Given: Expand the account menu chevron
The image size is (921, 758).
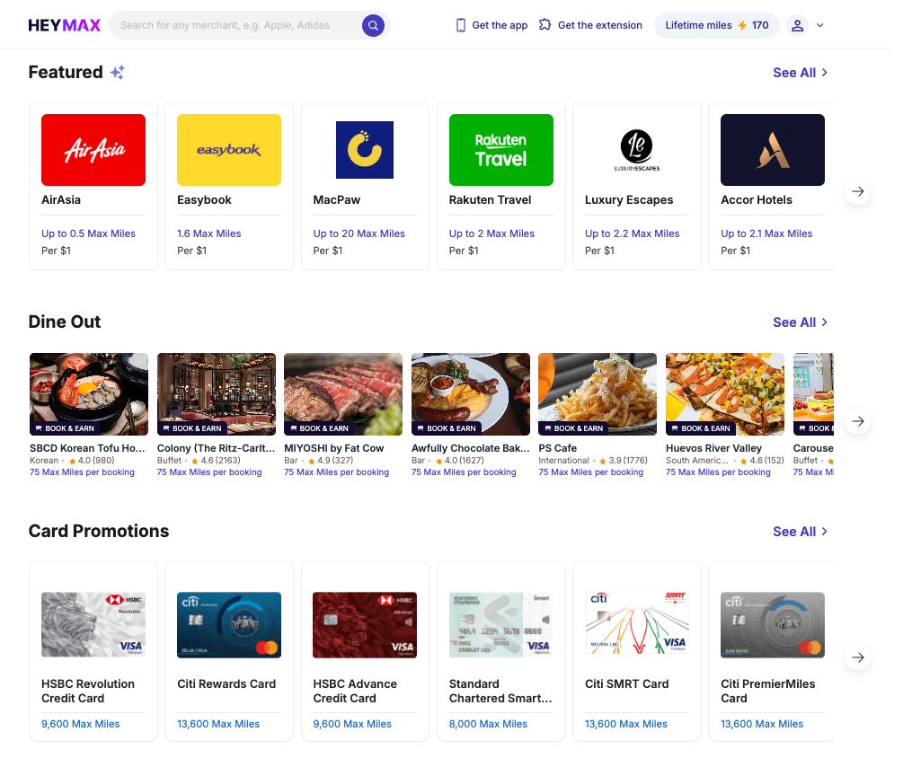Looking at the screenshot, I should 820,25.
